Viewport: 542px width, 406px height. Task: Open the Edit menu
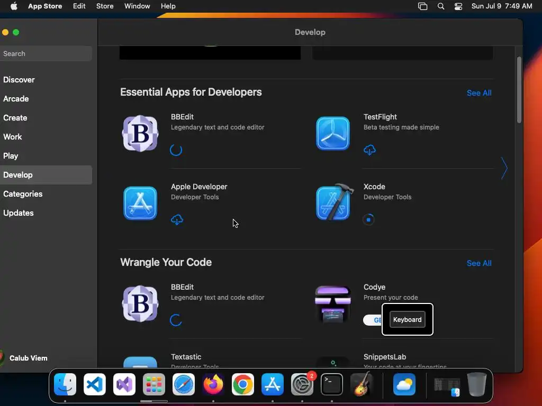tap(79, 6)
